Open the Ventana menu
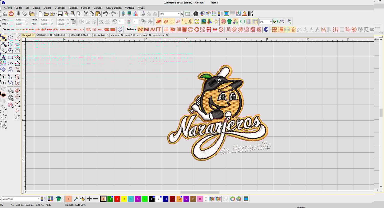384x208 pixels. click(x=130, y=8)
